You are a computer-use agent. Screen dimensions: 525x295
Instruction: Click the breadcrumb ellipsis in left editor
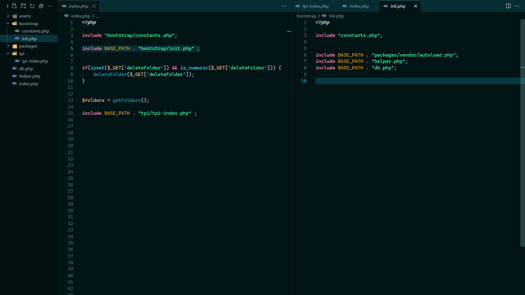point(97,16)
